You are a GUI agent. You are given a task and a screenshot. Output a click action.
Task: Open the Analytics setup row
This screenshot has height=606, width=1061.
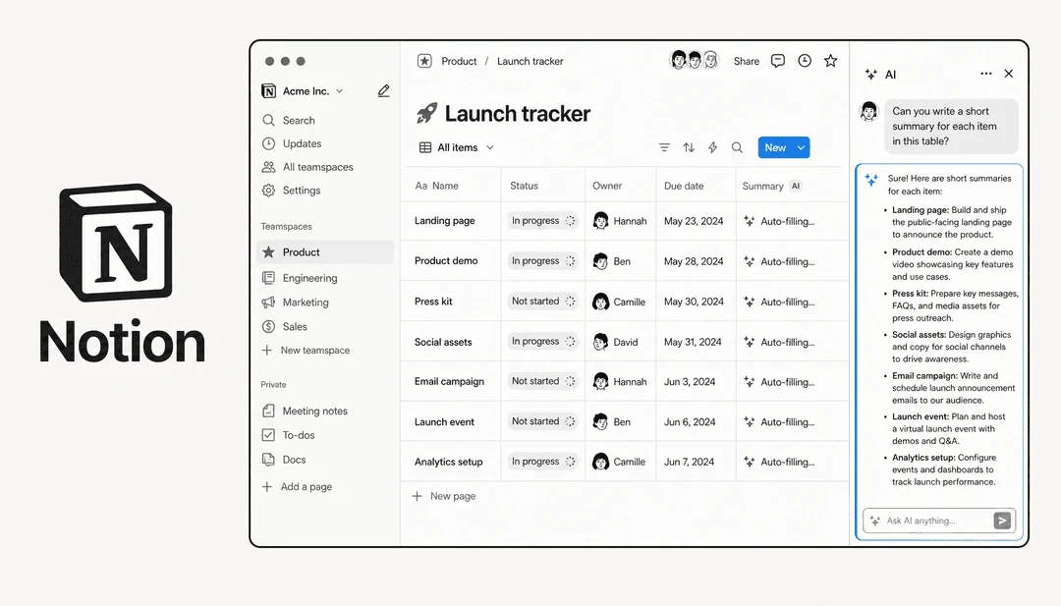[x=449, y=462]
